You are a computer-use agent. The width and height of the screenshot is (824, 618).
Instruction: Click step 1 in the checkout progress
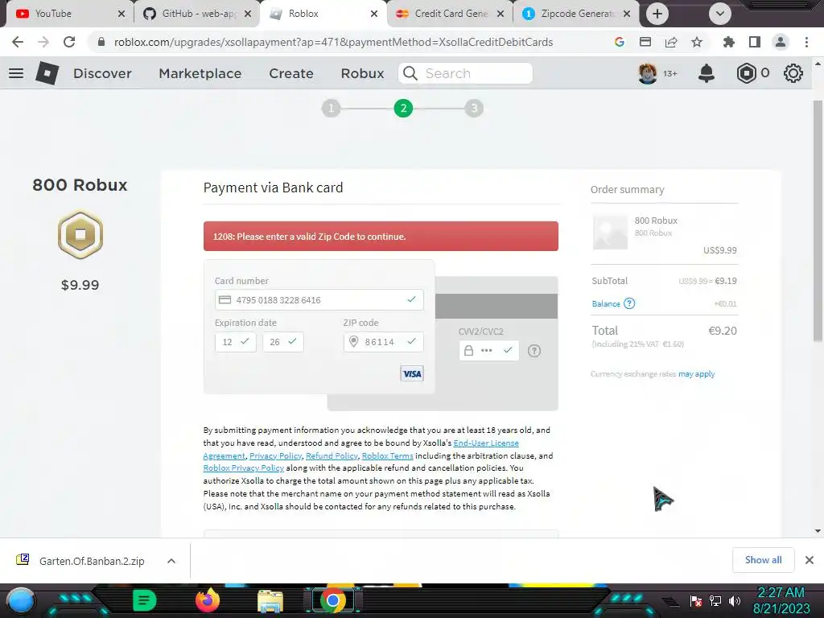click(331, 109)
